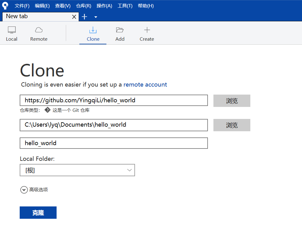Screen dimensions: 302x228
Task: Open the 查看(V) menu
Action: tap(63, 6)
